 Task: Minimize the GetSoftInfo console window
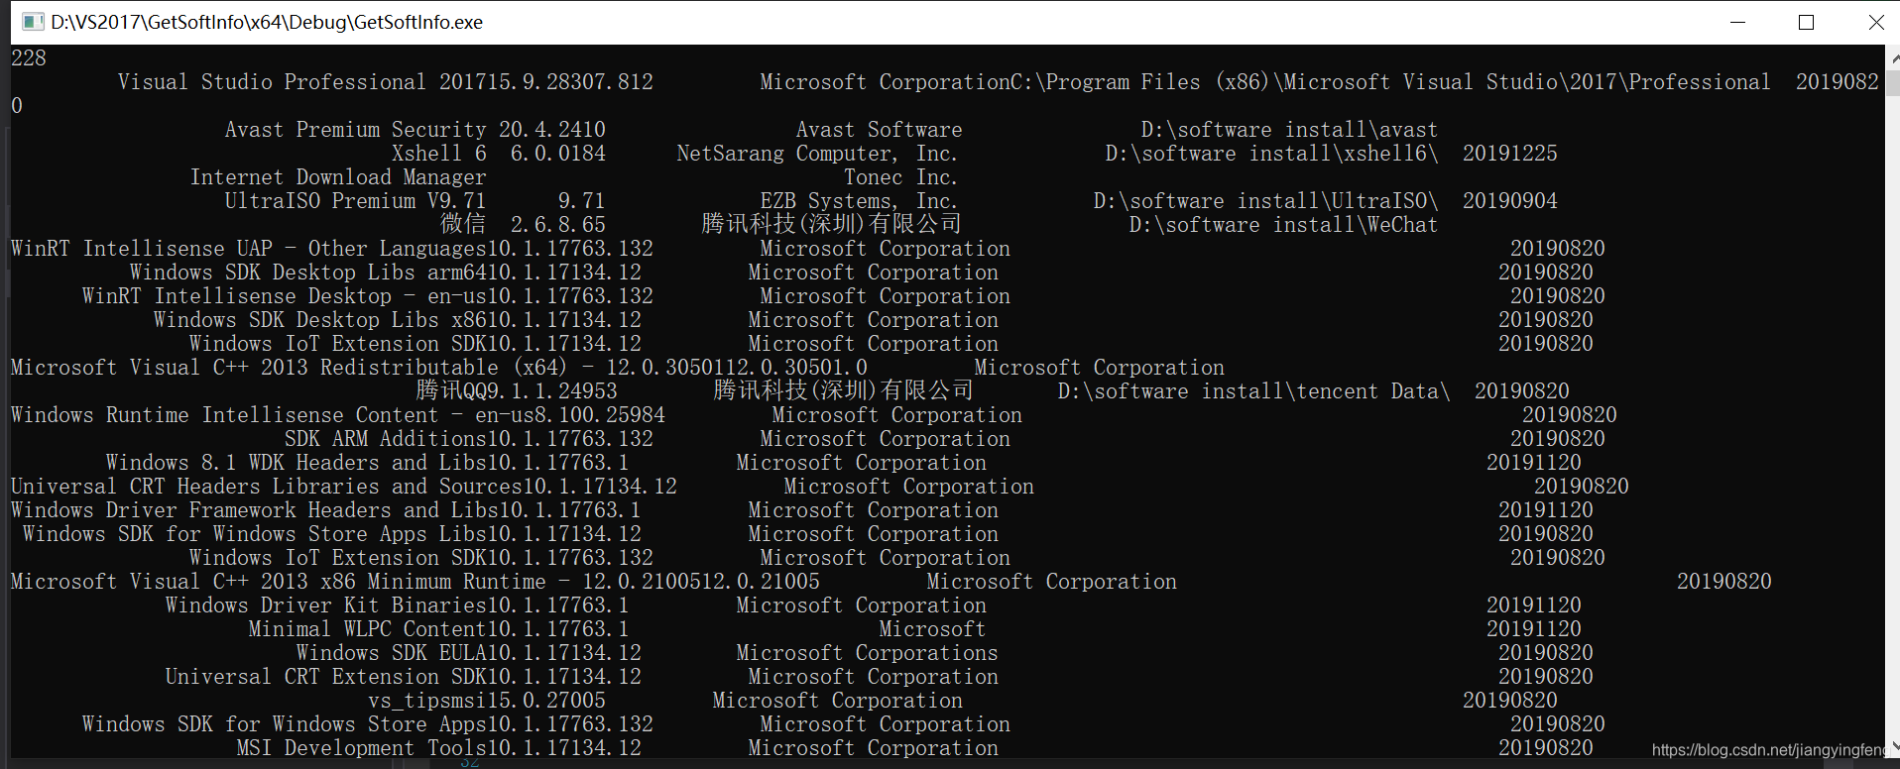point(1737,22)
